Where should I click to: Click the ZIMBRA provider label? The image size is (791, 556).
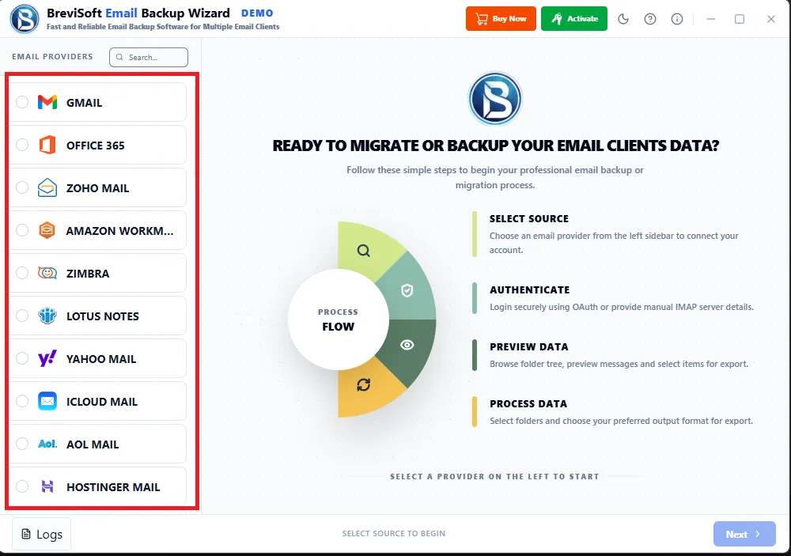pos(88,274)
